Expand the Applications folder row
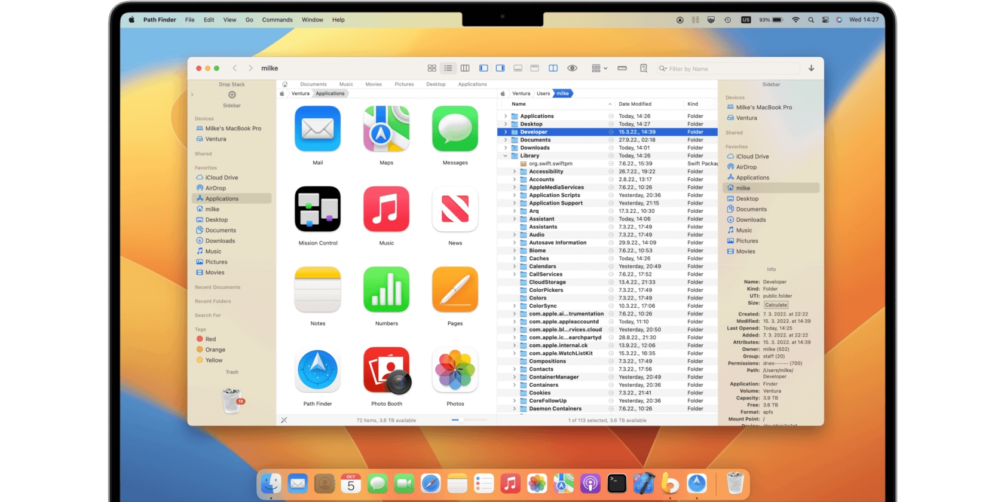This screenshot has height=502, width=1004. pos(506,116)
